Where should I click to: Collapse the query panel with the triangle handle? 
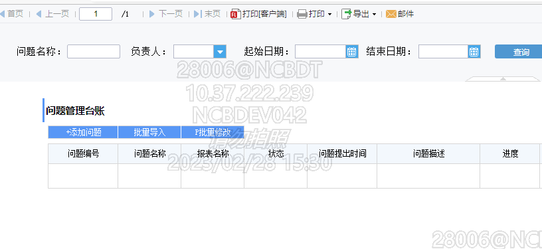[x=503, y=79]
